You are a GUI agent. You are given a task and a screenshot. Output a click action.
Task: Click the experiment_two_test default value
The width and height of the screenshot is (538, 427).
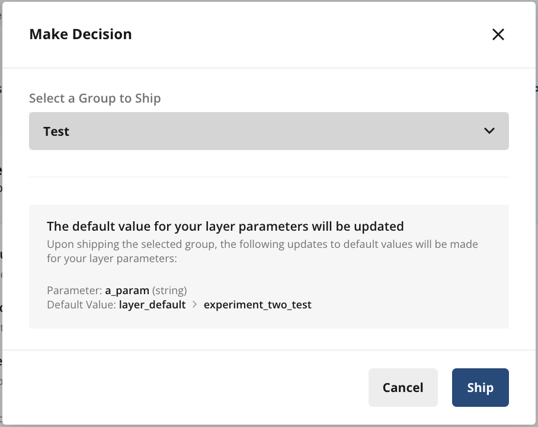[x=258, y=304]
